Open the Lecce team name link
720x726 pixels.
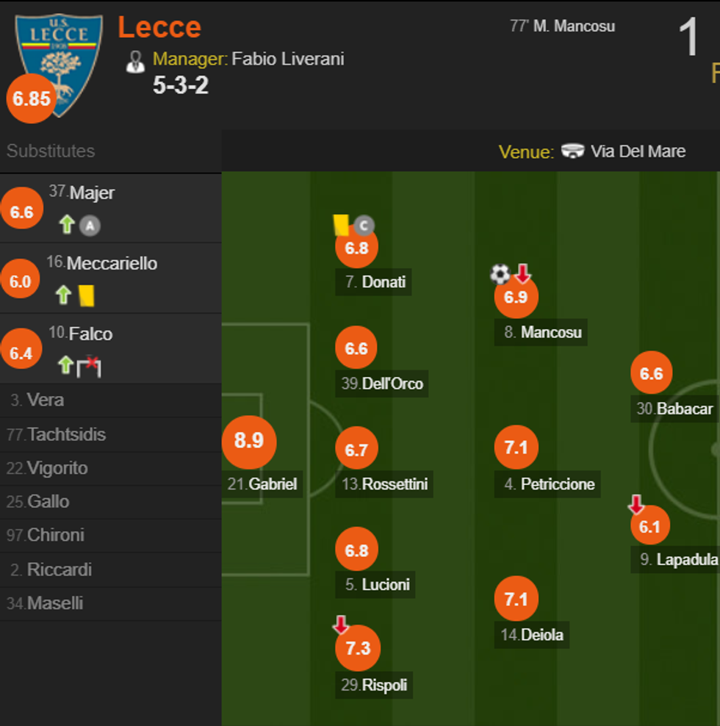[159, 28]
